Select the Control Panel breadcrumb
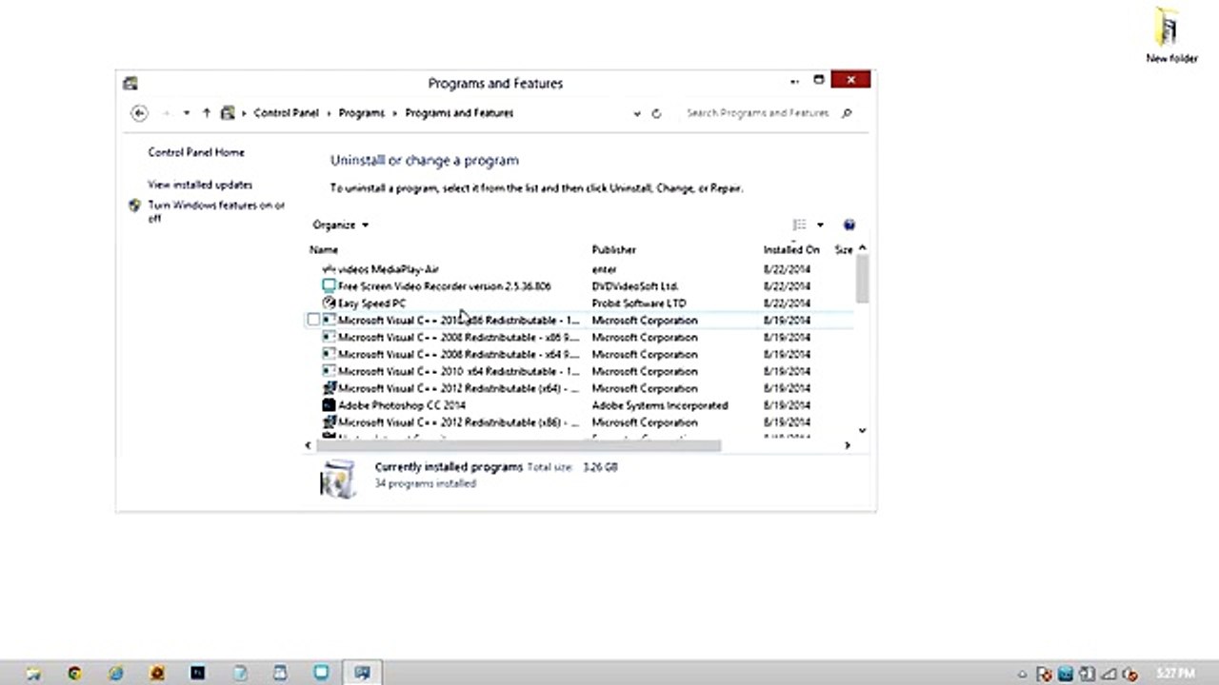Screen dimensions: 1219x685 286,113
